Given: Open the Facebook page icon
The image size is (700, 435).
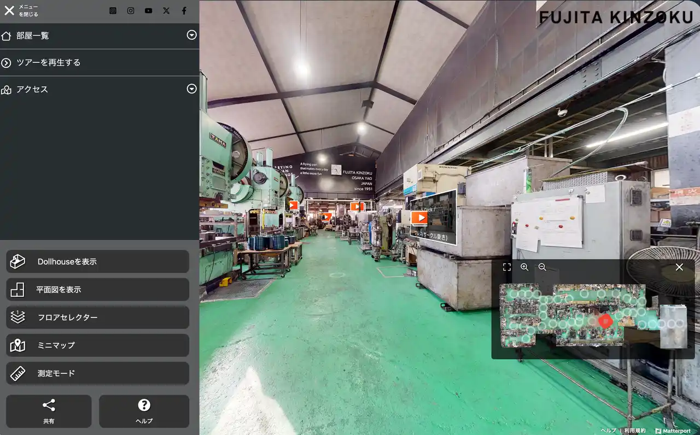Looking at the screenshot, I should pos(184,10).
